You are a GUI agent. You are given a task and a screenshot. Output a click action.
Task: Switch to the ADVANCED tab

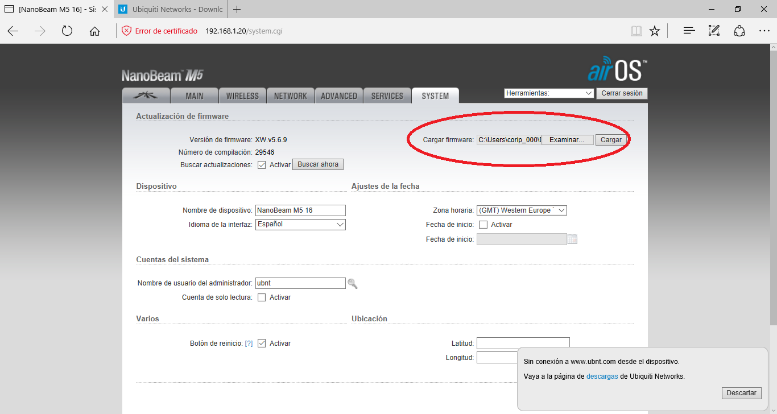(339, 96)
